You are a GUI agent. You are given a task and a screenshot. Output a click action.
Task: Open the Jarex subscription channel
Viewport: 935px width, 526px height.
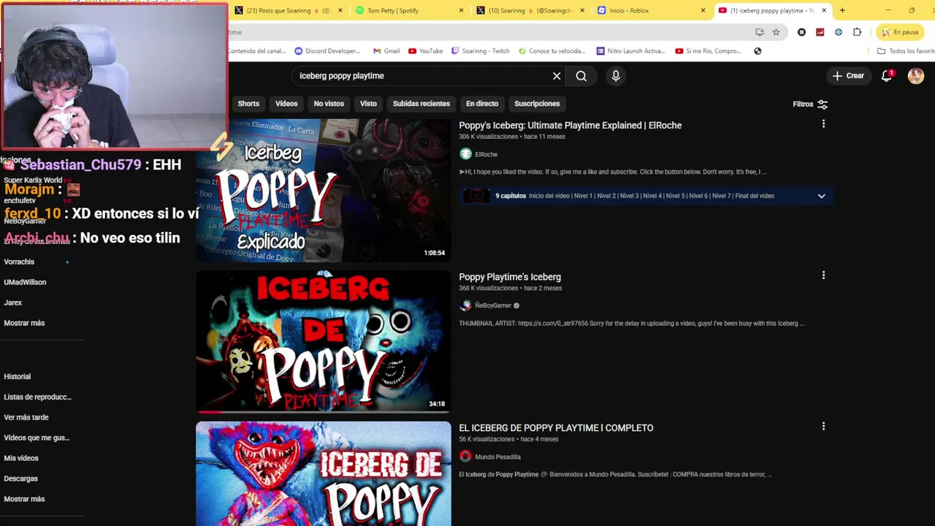(12, 302)
